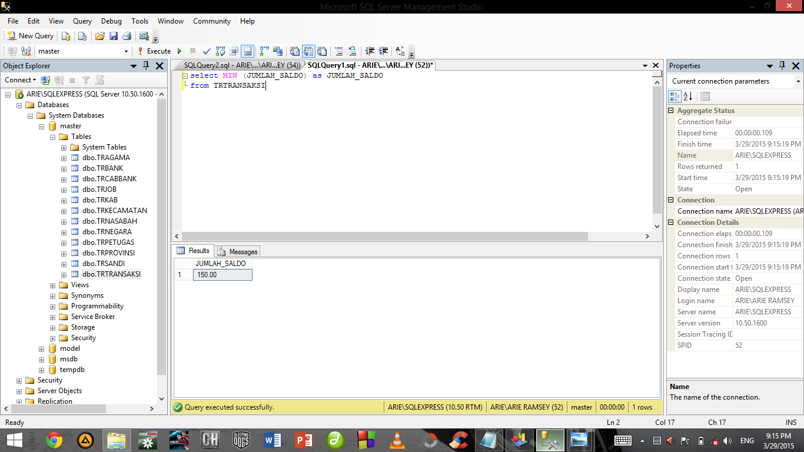Collapse the Connection Details property group
Screen dimensions: 804x452
671,222
